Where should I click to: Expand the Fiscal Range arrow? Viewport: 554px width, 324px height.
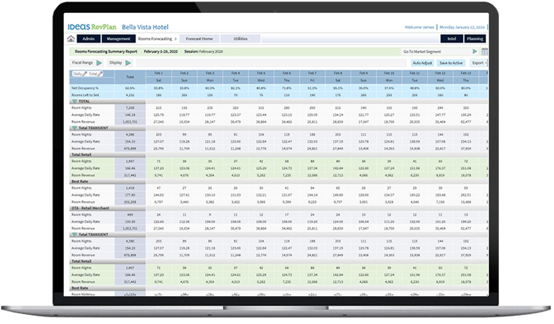point(99,63)
